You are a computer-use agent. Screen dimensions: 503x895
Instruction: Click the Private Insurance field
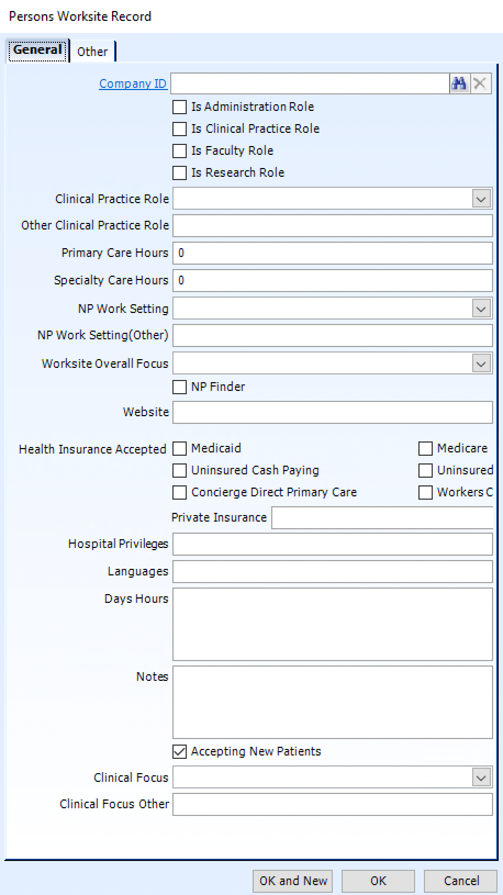(383, 518)
